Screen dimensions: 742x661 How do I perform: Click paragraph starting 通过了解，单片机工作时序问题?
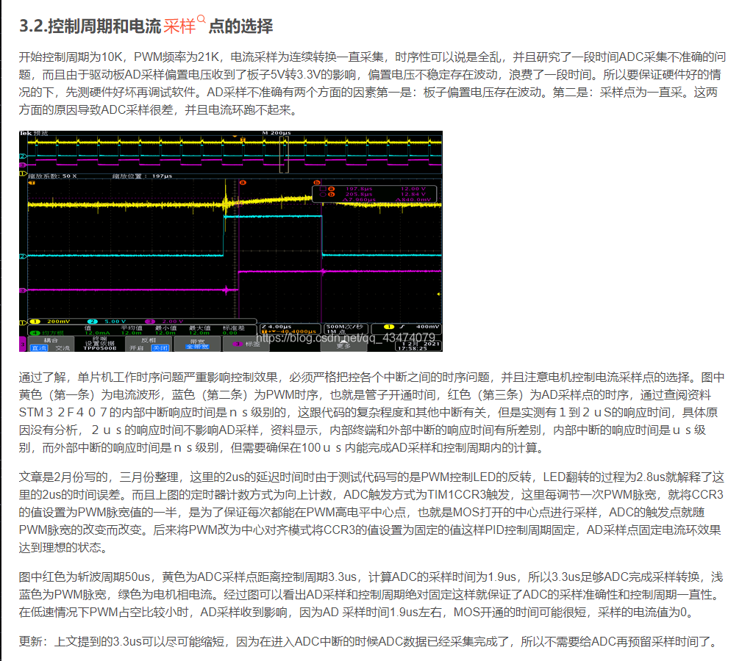tap(372, 413)
